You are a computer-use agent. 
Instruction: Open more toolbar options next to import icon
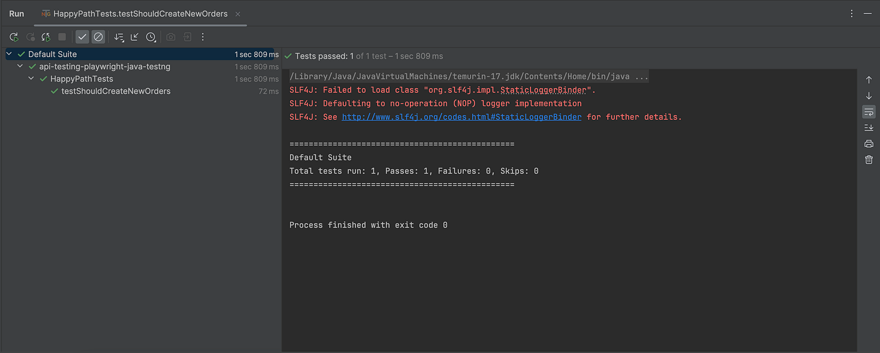point(202,37)
